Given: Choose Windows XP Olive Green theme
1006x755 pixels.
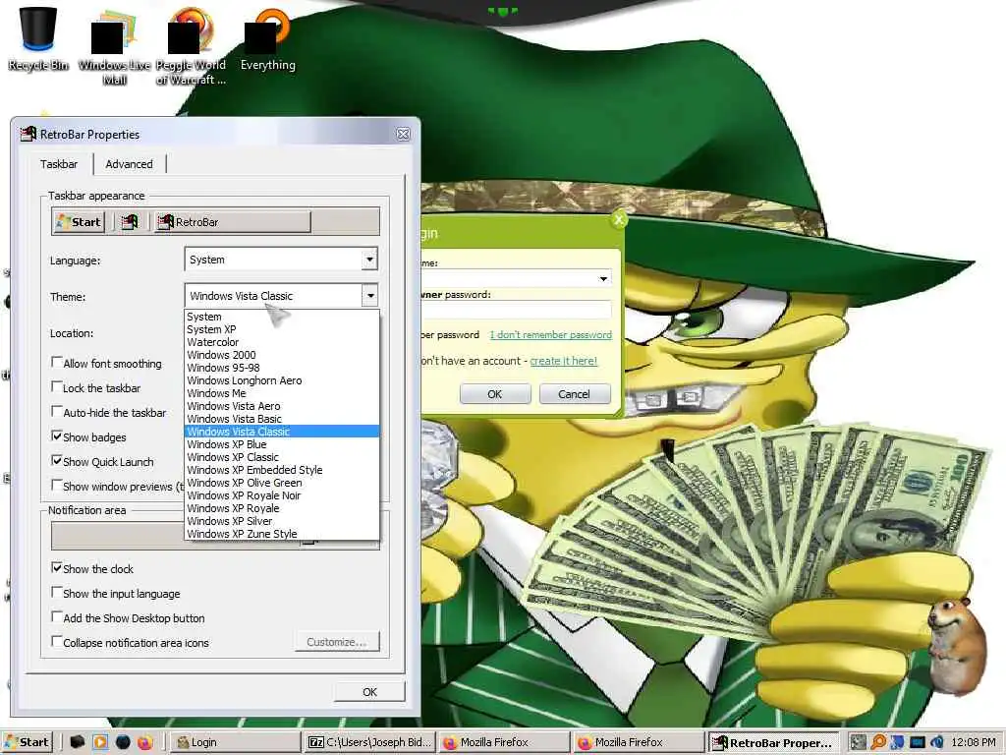Looking at the screenshot, I should click(282, 483).
